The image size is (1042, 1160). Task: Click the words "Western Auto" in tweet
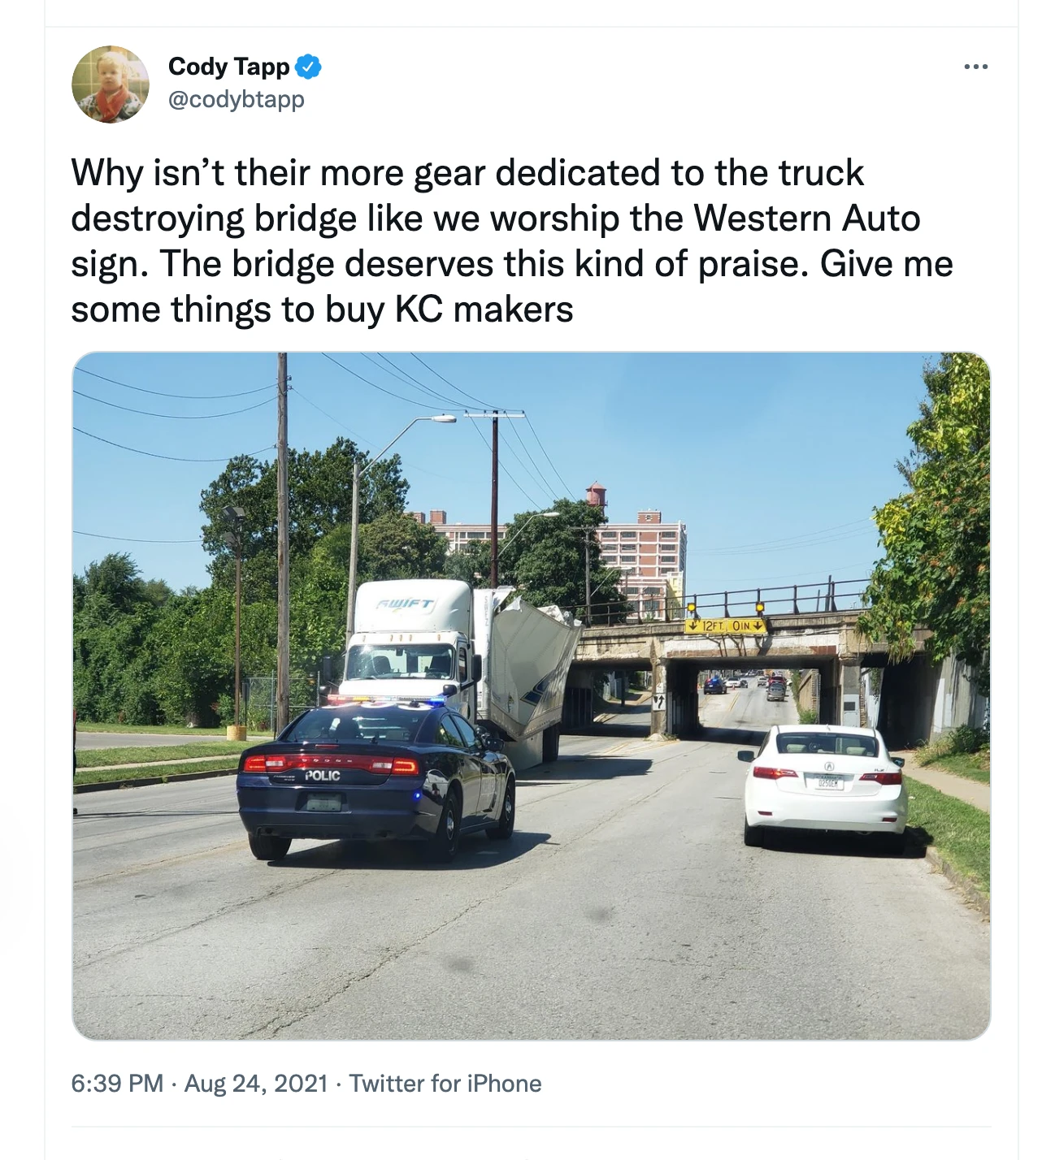[806, 219]
